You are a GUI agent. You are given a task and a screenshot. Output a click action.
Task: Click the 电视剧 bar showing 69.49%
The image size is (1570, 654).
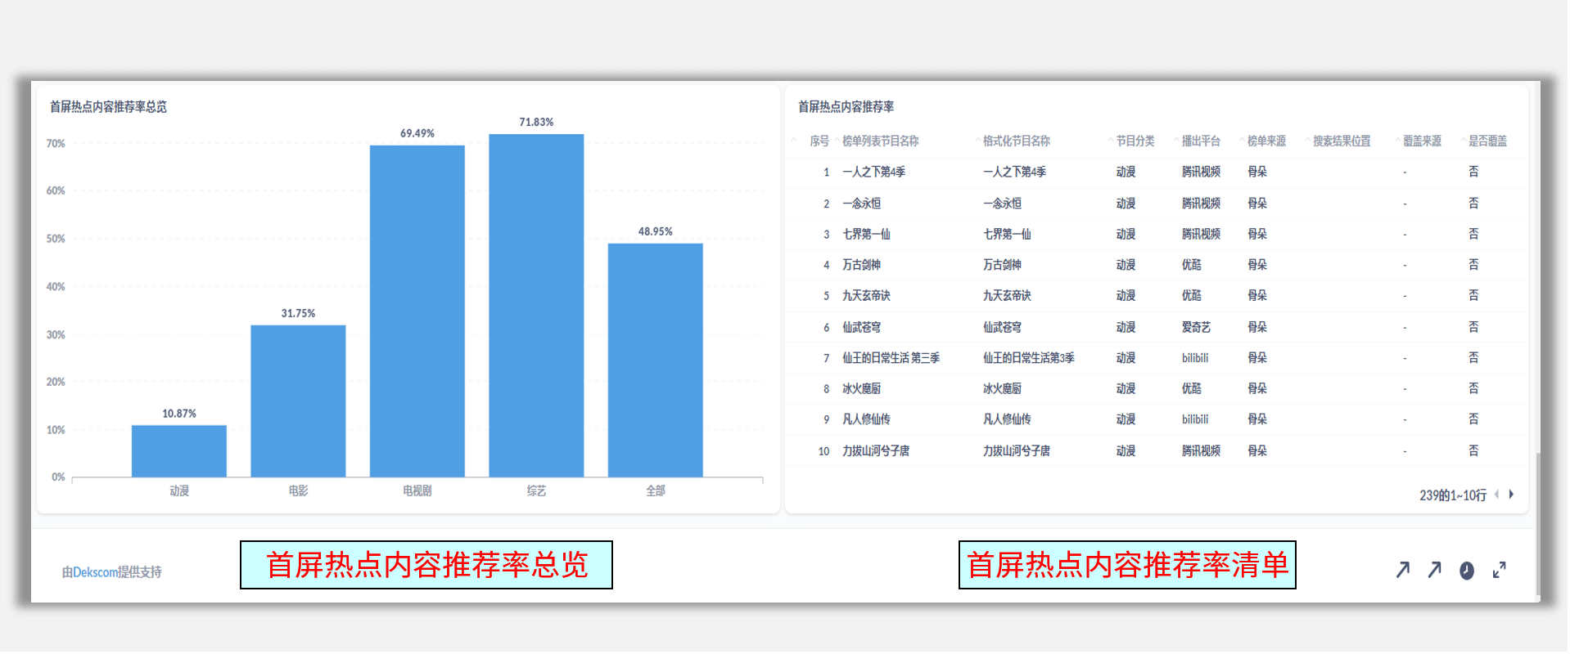[417, 311]
